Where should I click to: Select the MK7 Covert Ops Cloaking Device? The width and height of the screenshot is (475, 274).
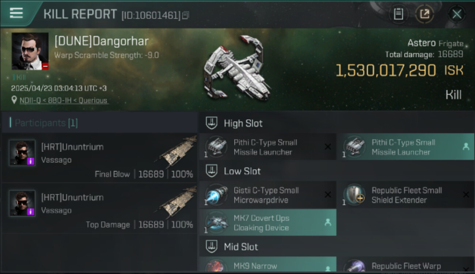point(268,223)
